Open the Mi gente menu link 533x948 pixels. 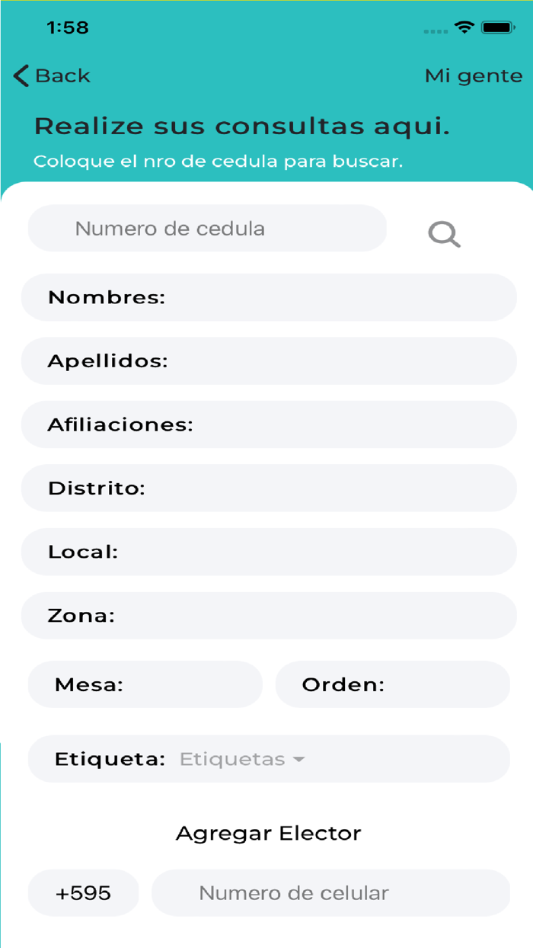point(473,75)
